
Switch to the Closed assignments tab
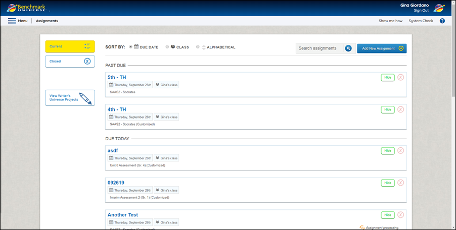click(x=70, y=62)
